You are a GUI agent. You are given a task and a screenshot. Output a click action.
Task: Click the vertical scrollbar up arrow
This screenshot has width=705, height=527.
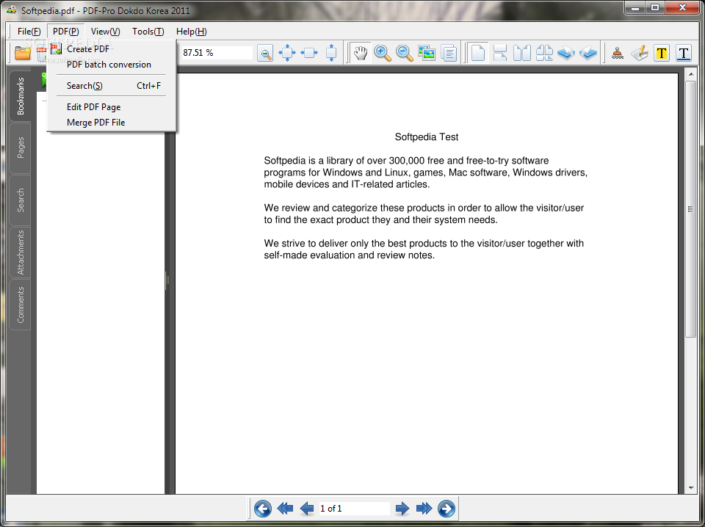tap(691, 74)
